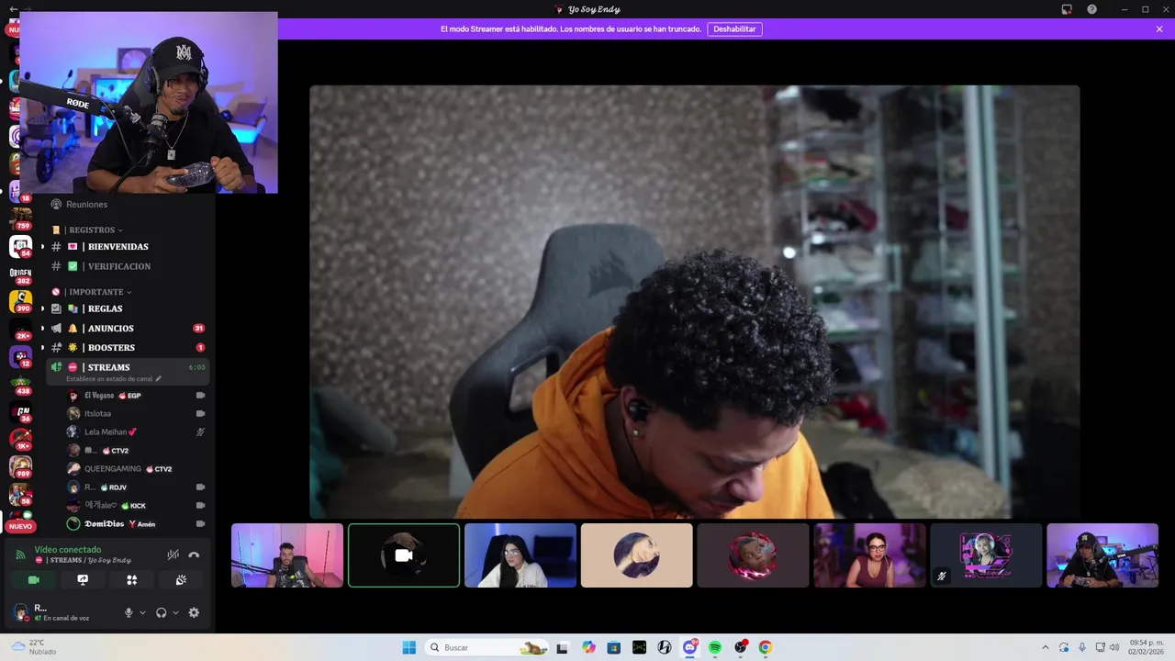Toggle the camera button in voice panel
The width and height of the screenshot is (1175, 661).
33,579
